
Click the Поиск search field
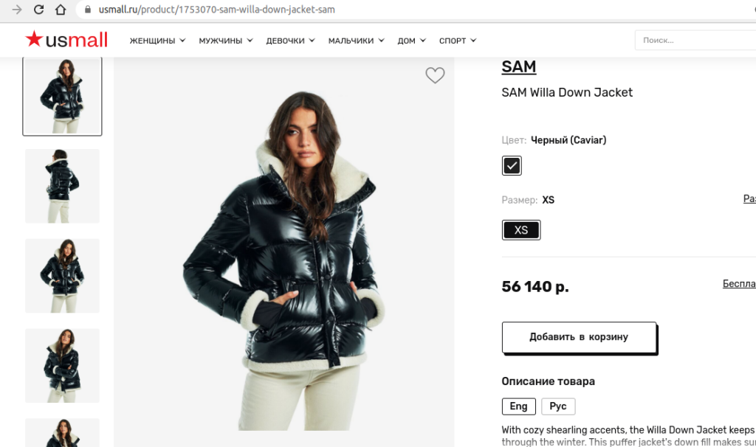(x=694, y=41)
